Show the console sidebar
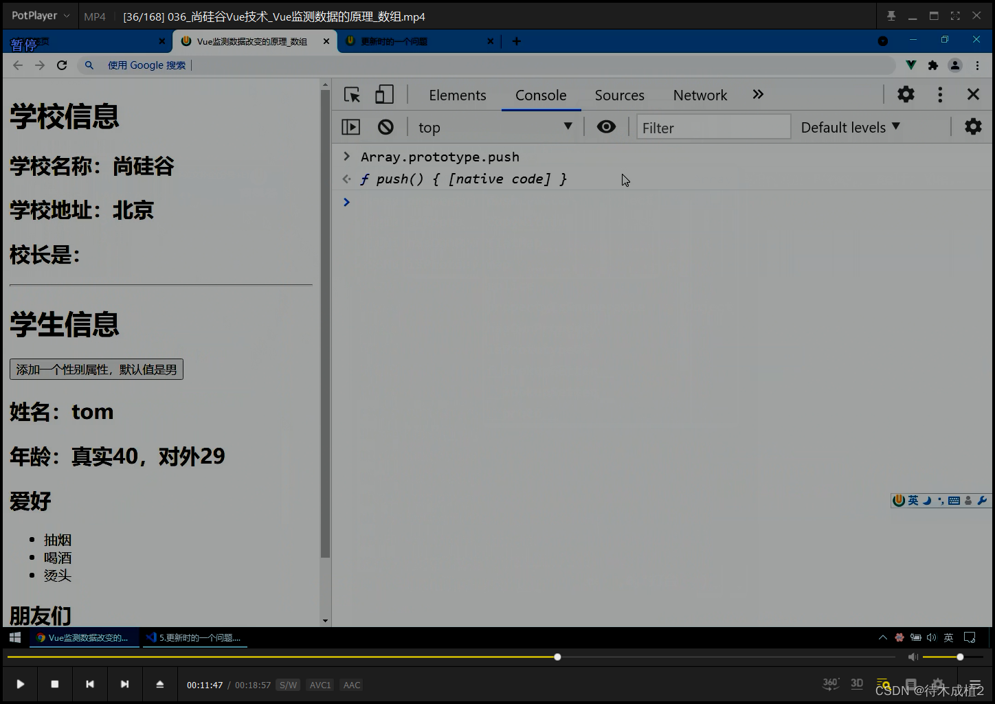Image resolution: width=995 pixels, height=704 pixels. tap(350, 127)
